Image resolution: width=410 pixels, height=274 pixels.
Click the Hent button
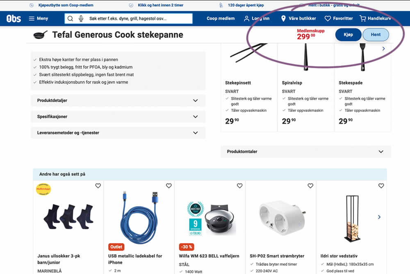click(x=376, y=35)
